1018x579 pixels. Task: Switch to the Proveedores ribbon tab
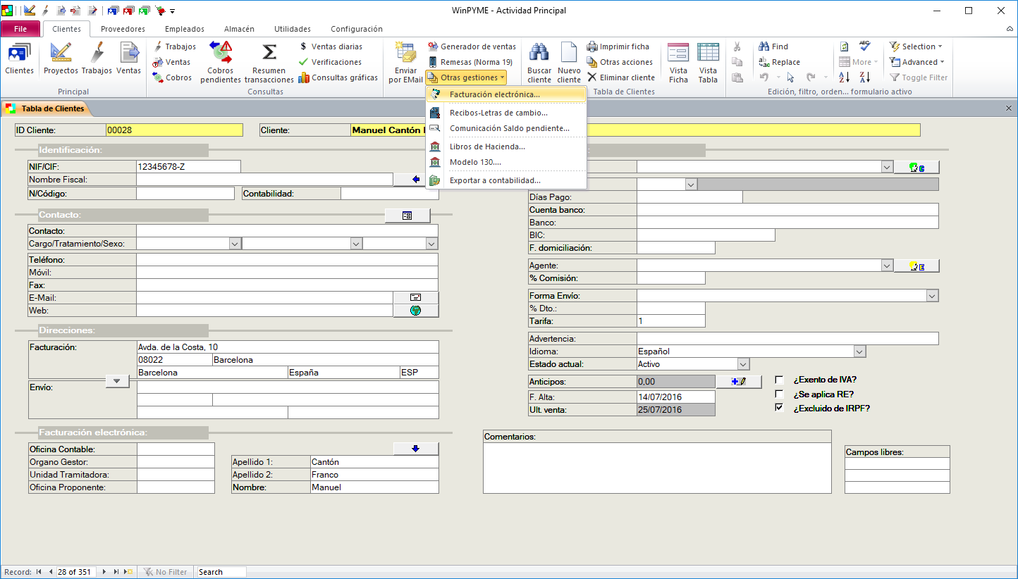123,29
